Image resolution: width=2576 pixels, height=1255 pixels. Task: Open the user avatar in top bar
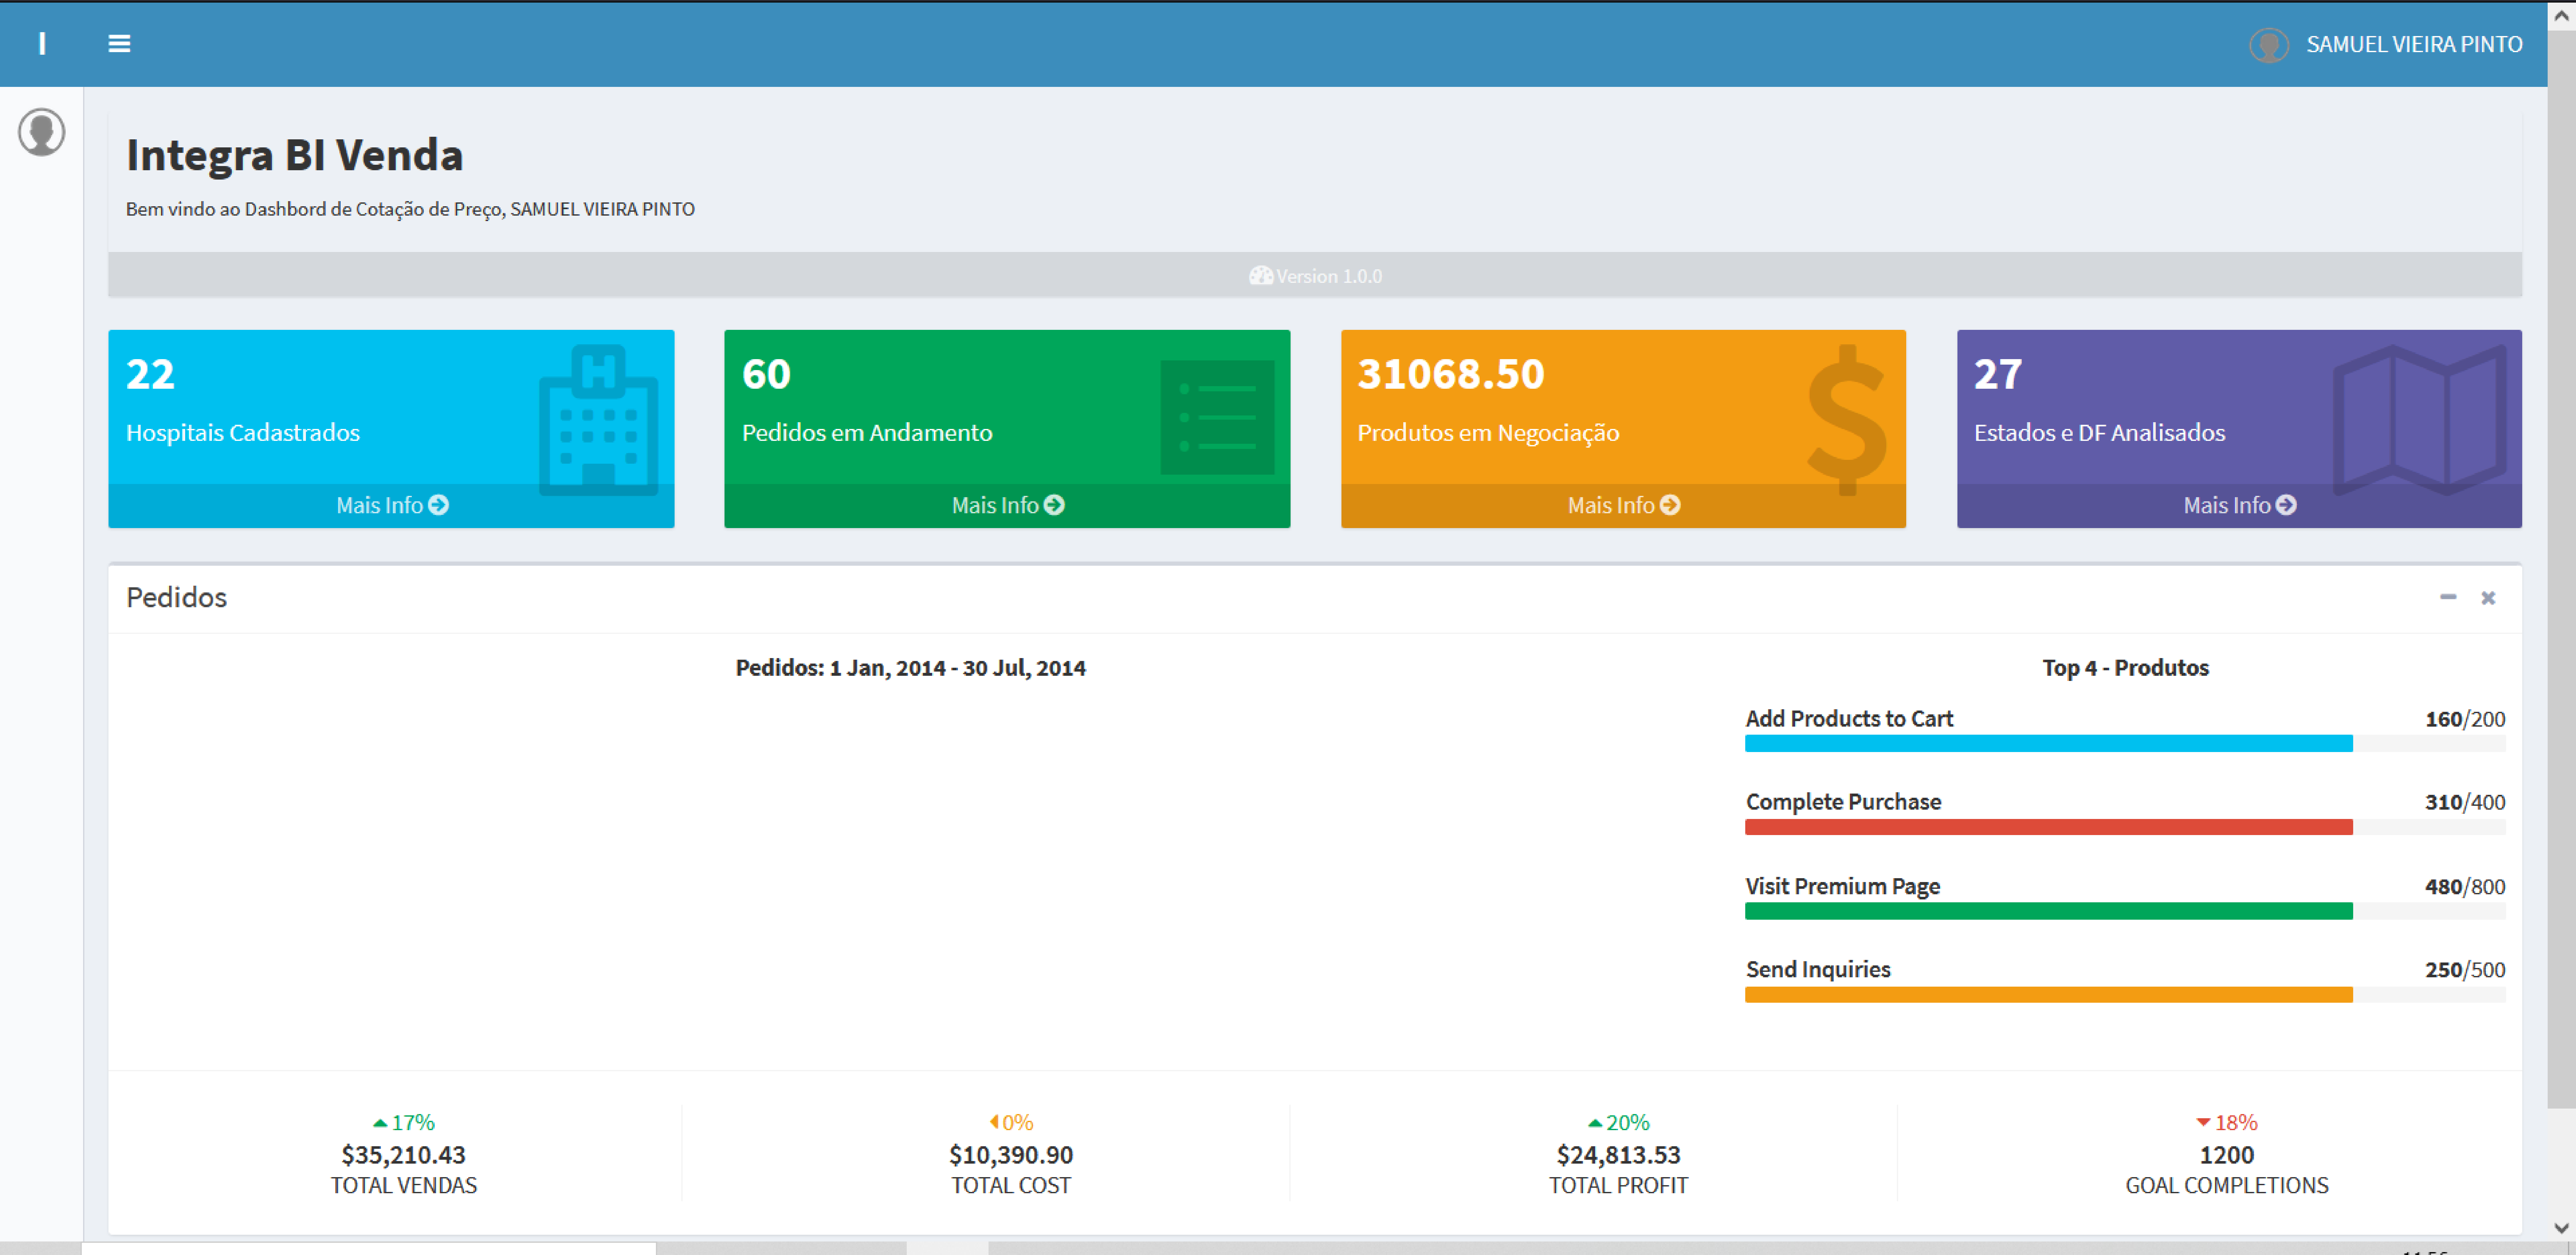(2269, 45)
